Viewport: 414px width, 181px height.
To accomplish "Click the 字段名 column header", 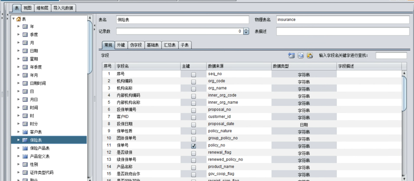I will pyautogui.click(x=147, y=66).
